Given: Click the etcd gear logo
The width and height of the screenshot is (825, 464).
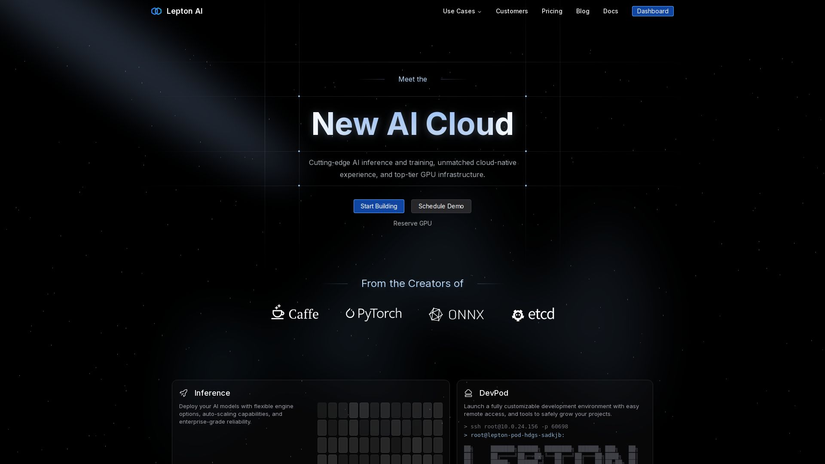Looking at the screenshot, I should [x=517, y=314].
